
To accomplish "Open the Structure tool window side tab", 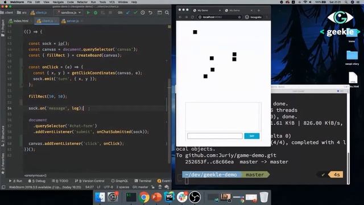I will click(3, 136).
